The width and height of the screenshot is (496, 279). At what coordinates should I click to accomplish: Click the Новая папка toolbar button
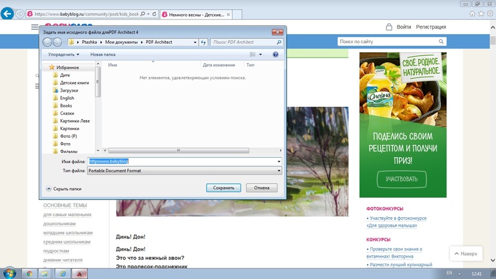(102, 55)
